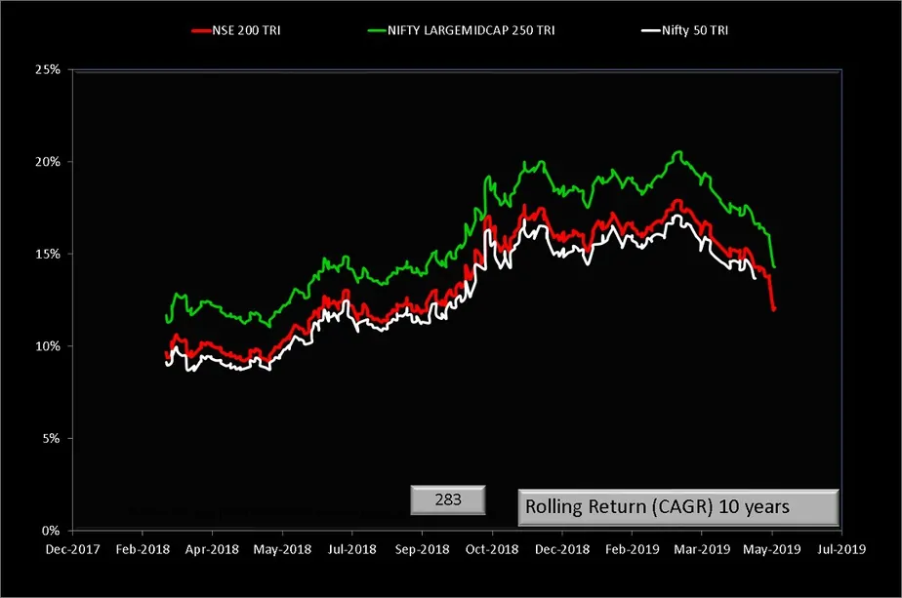Click the May-2018 x-axis label
Viewport: 902px width, 598px height.
tap(282, 549)
